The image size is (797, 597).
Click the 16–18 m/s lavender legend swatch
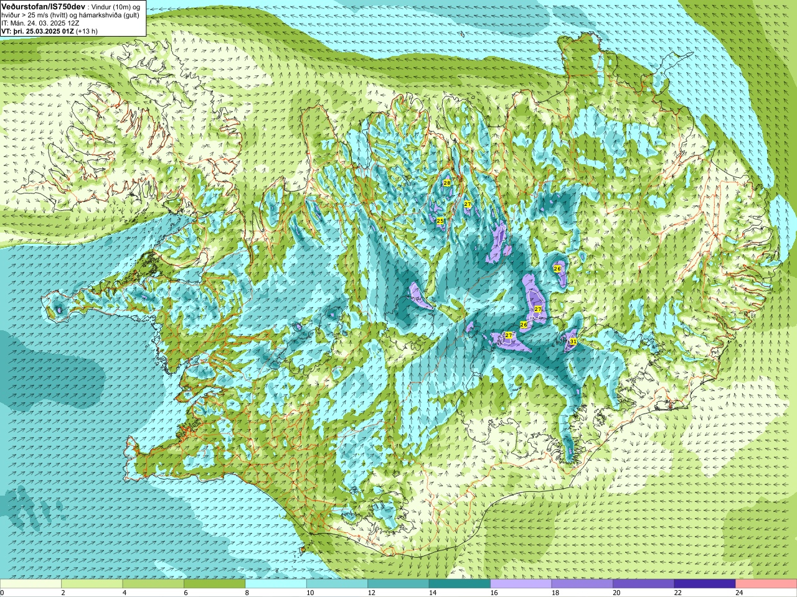pyautogui.click(x=521, y=584)
